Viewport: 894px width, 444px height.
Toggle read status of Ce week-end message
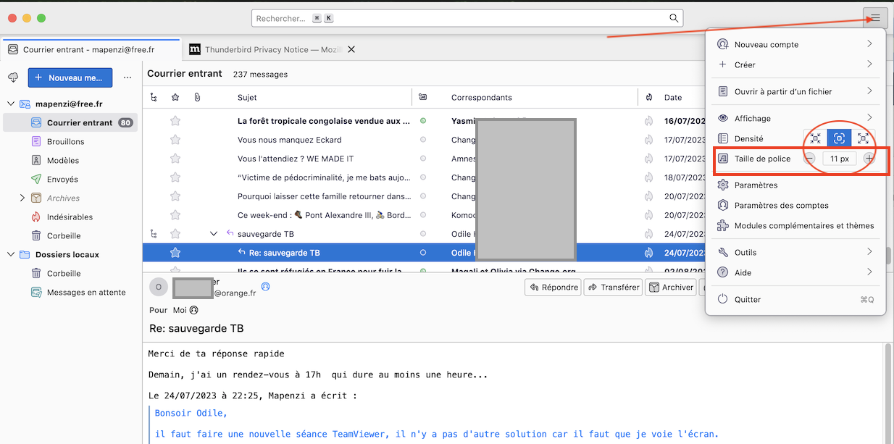(x=423, y=215)
